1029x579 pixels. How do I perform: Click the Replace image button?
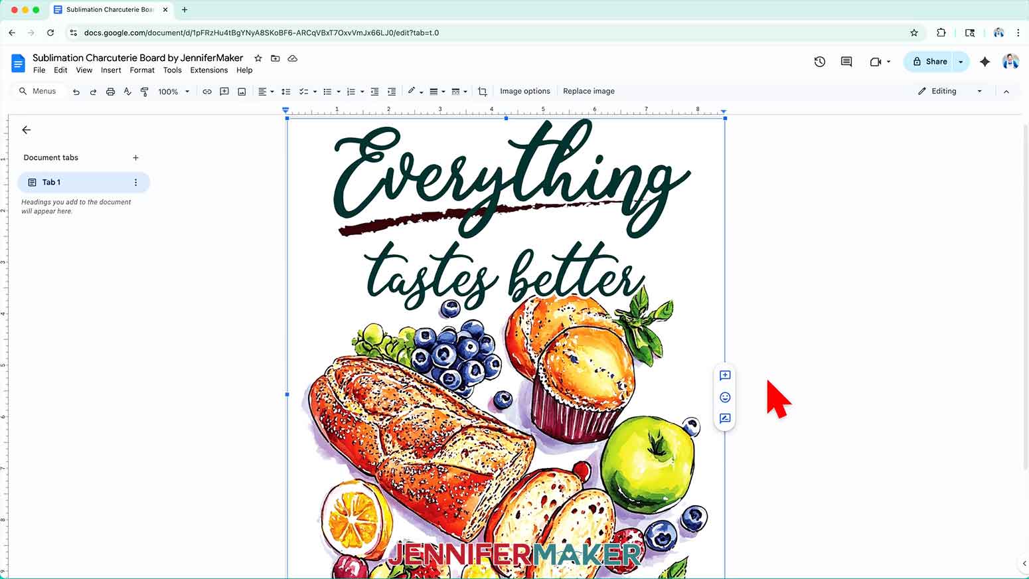click(x=589, y=92)
